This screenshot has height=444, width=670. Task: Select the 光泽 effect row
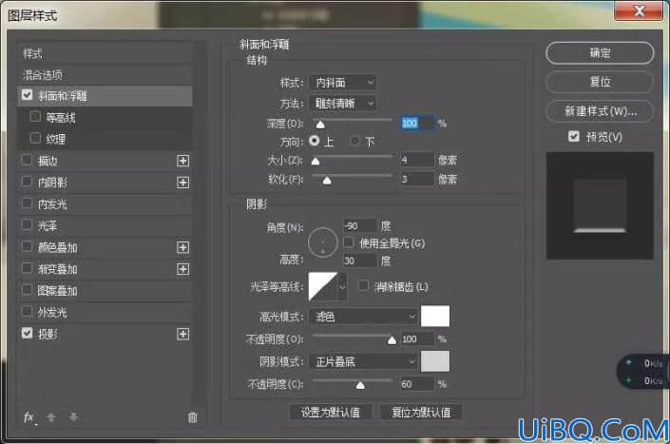(105, 225)
